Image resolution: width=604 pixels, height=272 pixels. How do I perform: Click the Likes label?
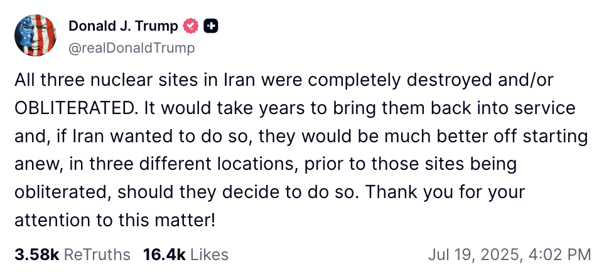[x=209, y=254]
